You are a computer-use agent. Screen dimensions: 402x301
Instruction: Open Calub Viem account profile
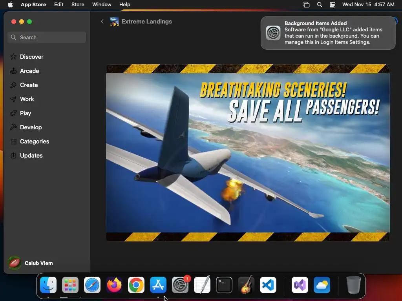(31, 263)
